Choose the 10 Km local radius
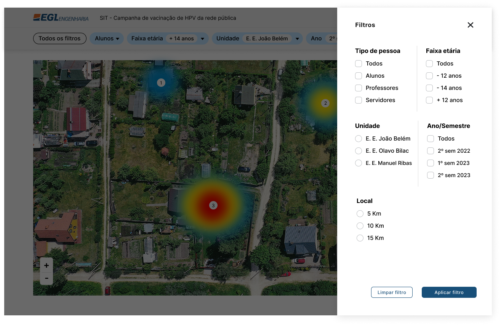The image size is (501, 326). point(360,226)
